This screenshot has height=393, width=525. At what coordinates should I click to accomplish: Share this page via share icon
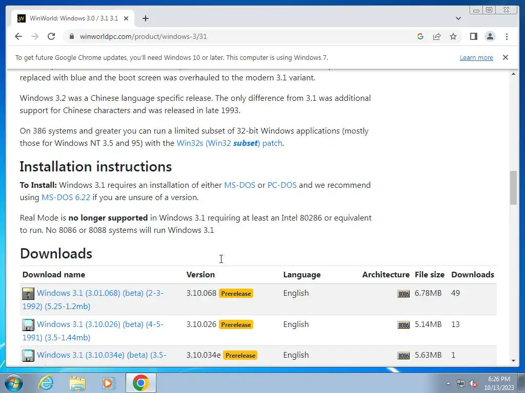[x=437, y=36]
